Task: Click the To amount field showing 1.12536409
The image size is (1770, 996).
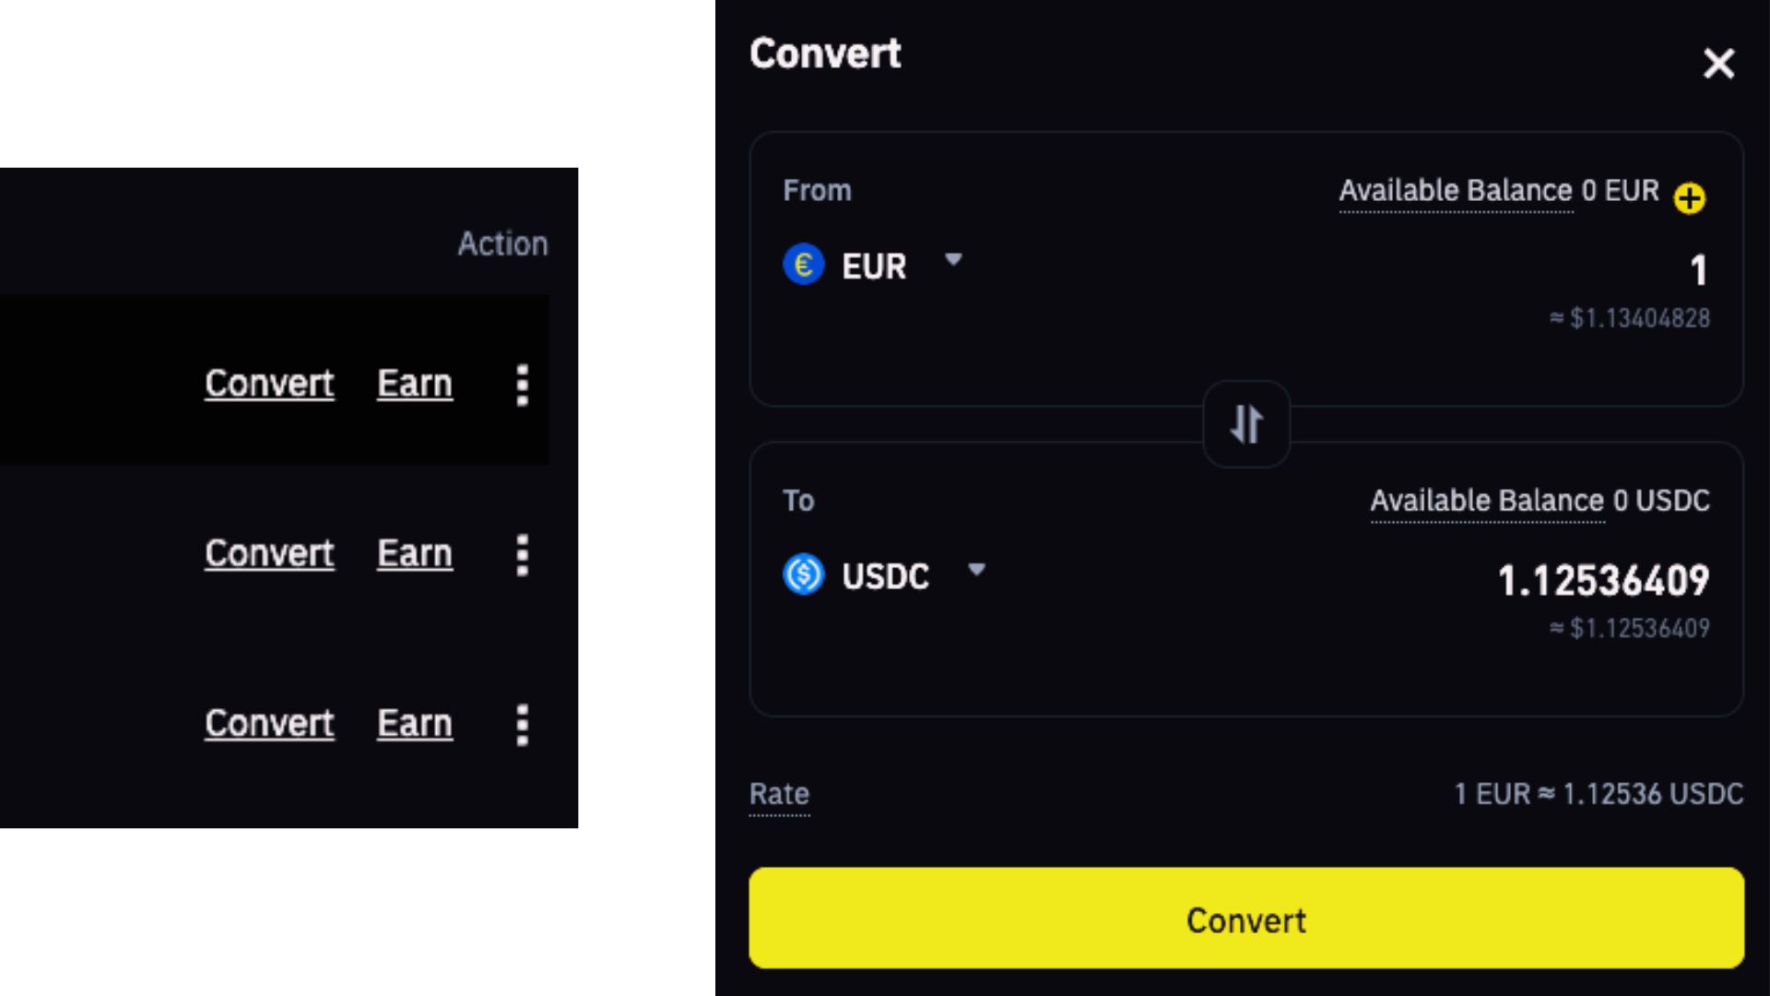Action: 1603,581
